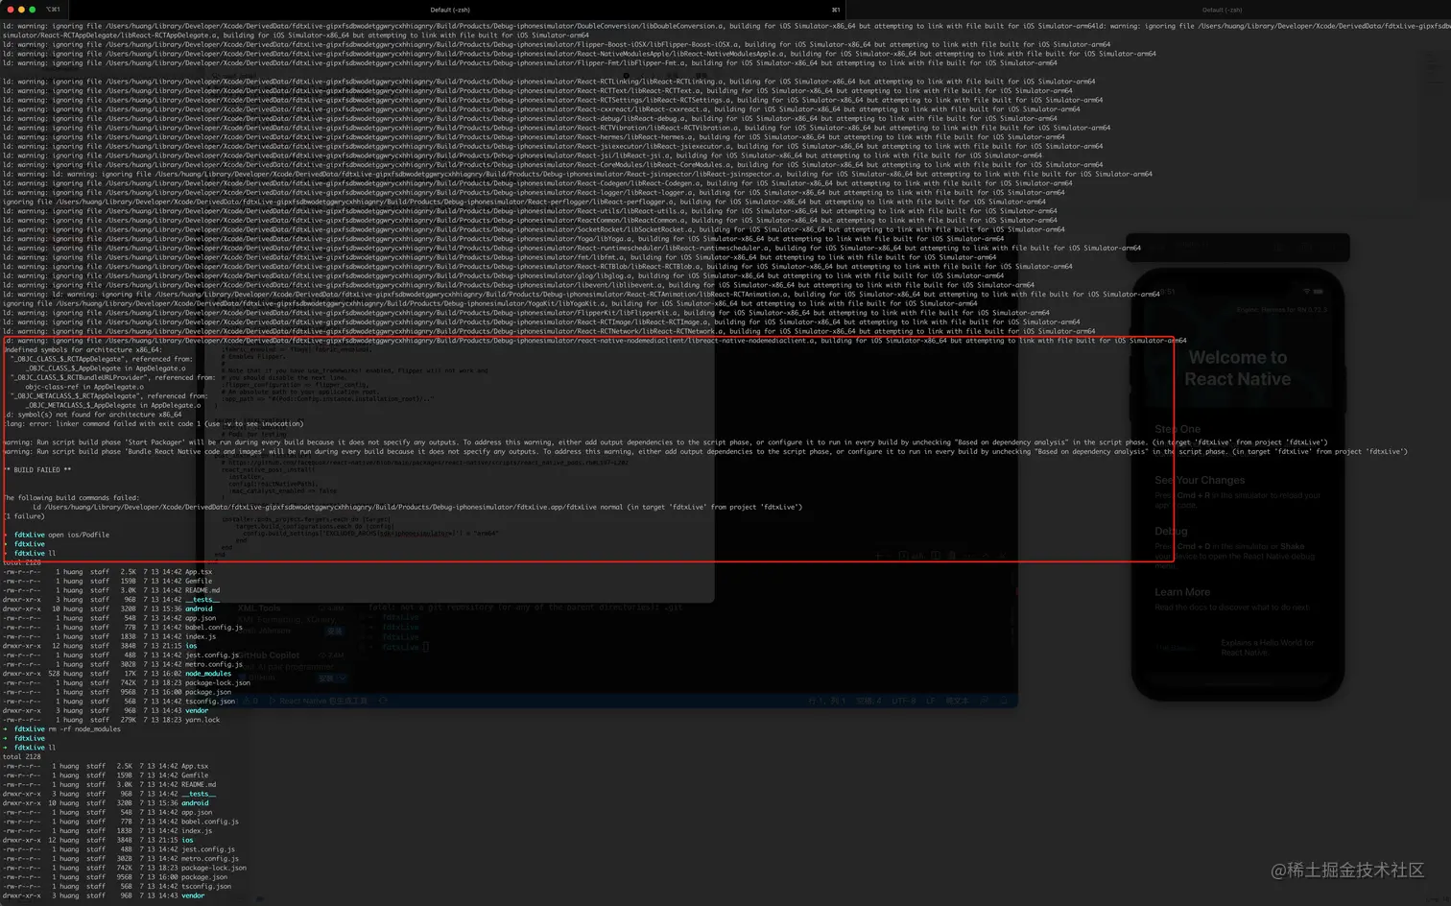Click the 'Start Packager' build phase warning
The width and height of the screenshot is (1451, 906).
pyautogui.click(x=665, y=442)
